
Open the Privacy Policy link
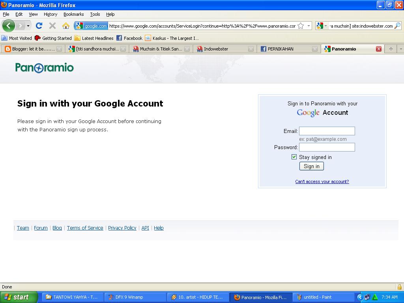(x=122, y=228)
